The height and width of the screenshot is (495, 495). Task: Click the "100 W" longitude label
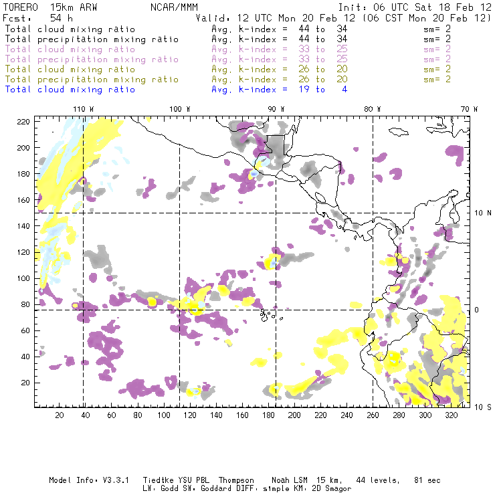point(180,109)
